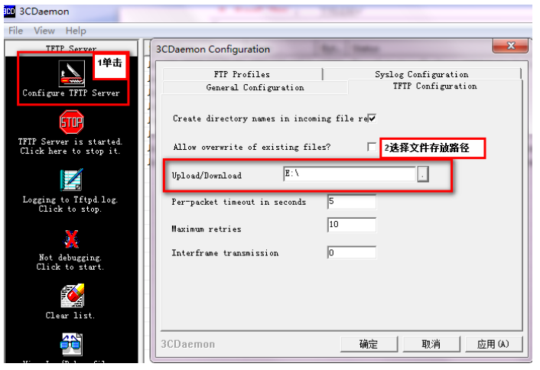
Task: Open log file viewer glasses icon
Action: coord(71,345)
